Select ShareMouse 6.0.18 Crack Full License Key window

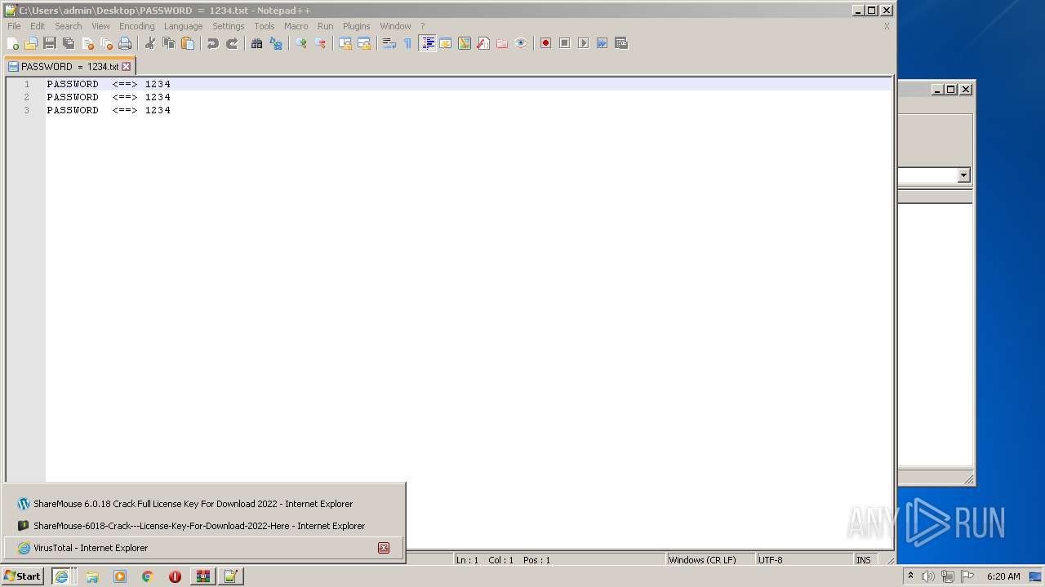click(203, 504)
